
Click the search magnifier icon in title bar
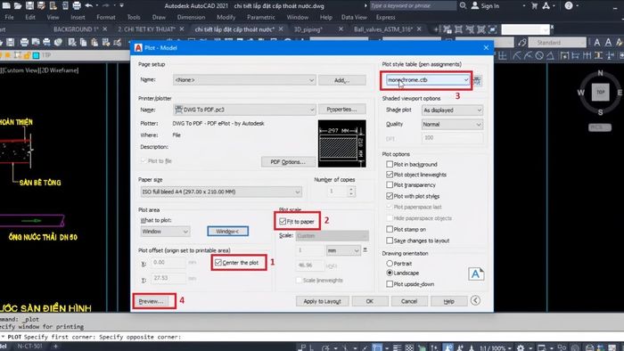click(x=463, y=5)
